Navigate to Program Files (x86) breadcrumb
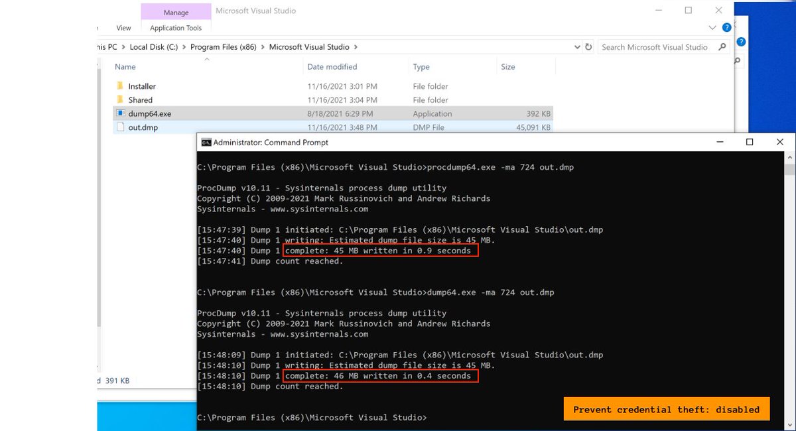Screen dimensions: 796x431 224,47
